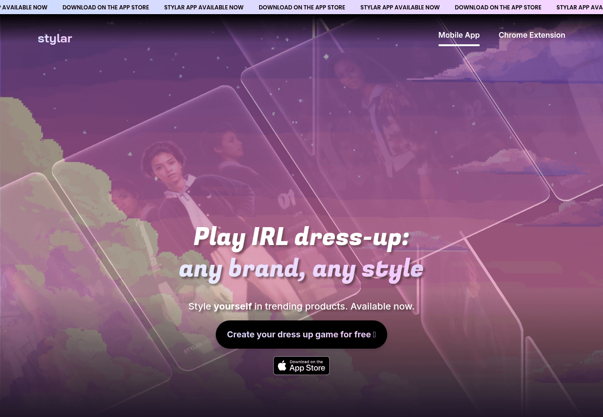Click the Apple logo in the App Store badge

tap(282, 366)
